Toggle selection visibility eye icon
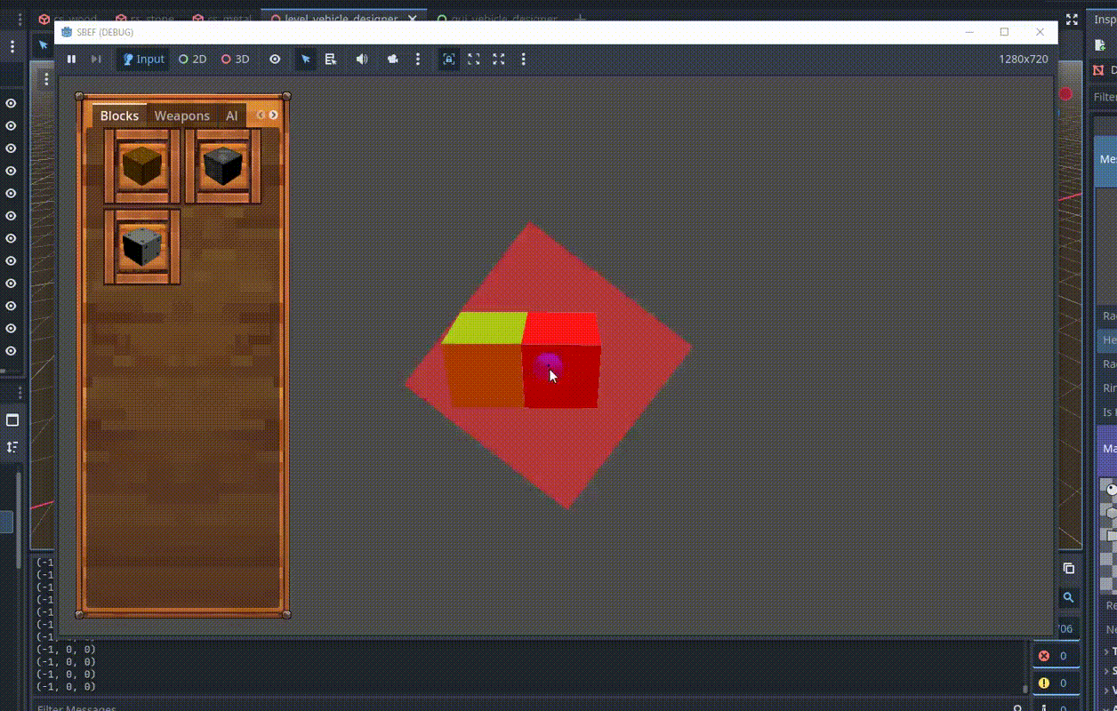 [x=275, y=60]
